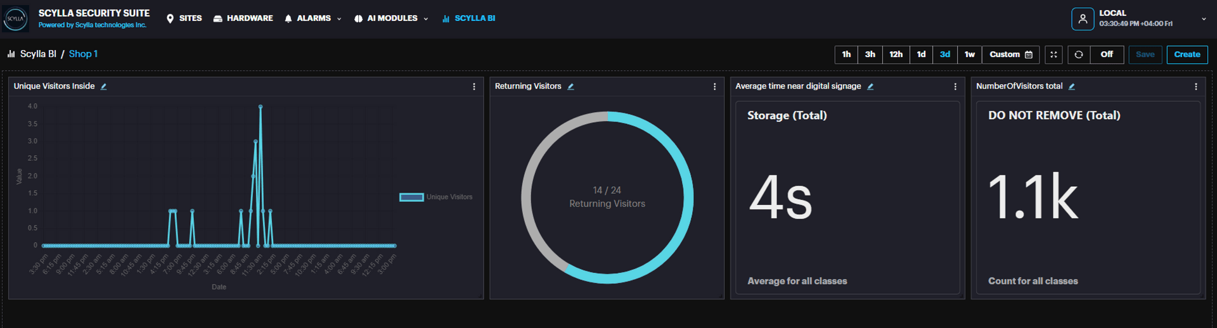Click the Shop 1 breadcrumb link

83,54
